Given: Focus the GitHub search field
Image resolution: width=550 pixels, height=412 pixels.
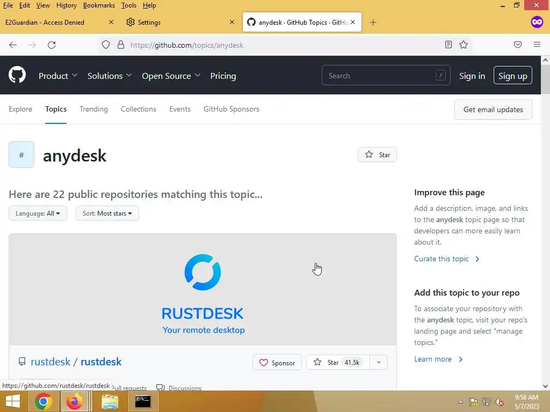Looking at the screenshot, I should (386, 75).
